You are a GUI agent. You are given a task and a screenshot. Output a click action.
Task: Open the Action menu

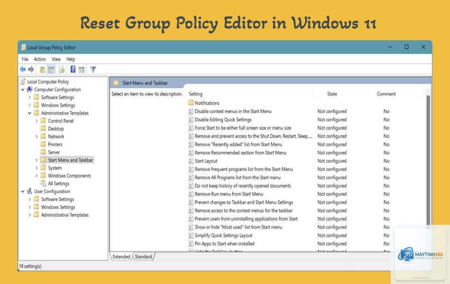click(x=40, y=59)
